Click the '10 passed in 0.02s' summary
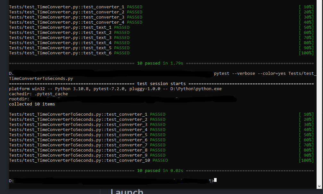 point(160,171)
